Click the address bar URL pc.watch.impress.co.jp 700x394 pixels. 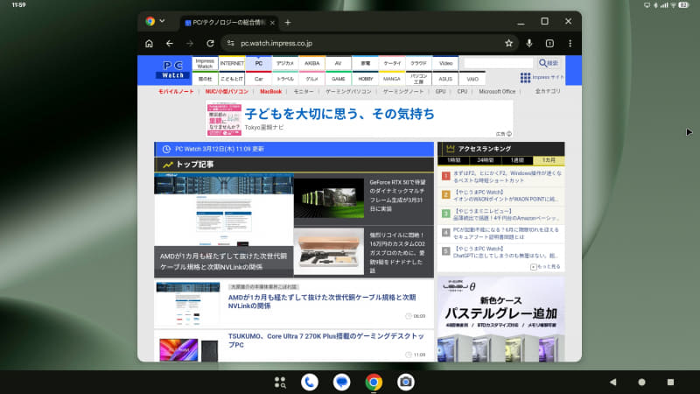pos(276,43)
